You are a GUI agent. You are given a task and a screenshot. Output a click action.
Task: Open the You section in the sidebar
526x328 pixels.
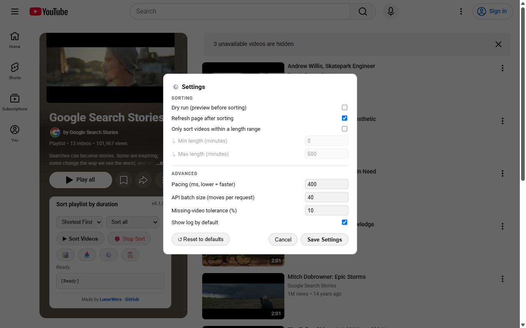pos(15,134)
